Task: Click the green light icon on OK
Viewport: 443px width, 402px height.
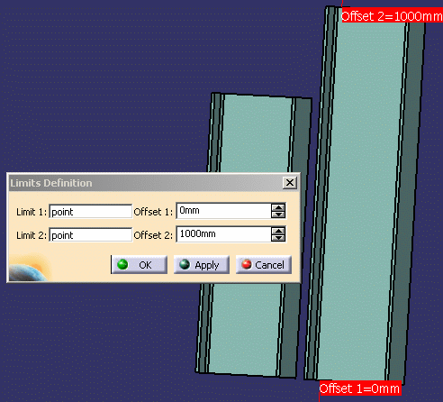Action: click(122, 264)
